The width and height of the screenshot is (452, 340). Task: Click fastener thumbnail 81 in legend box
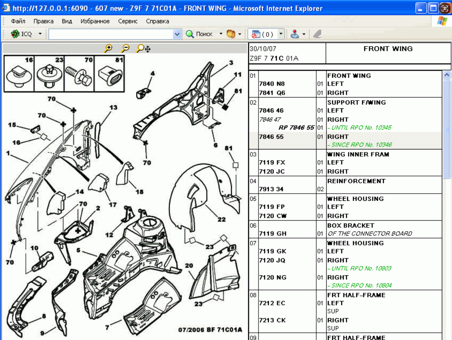pyautogui.click(x=109, y=77)
